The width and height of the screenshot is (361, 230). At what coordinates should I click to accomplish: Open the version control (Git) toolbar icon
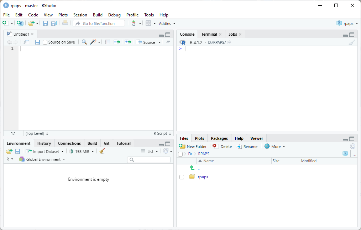coord(134,23)
